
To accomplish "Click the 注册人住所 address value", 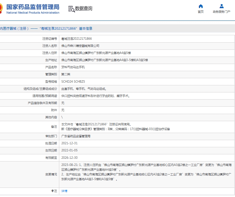I will [x=96, y=53].
